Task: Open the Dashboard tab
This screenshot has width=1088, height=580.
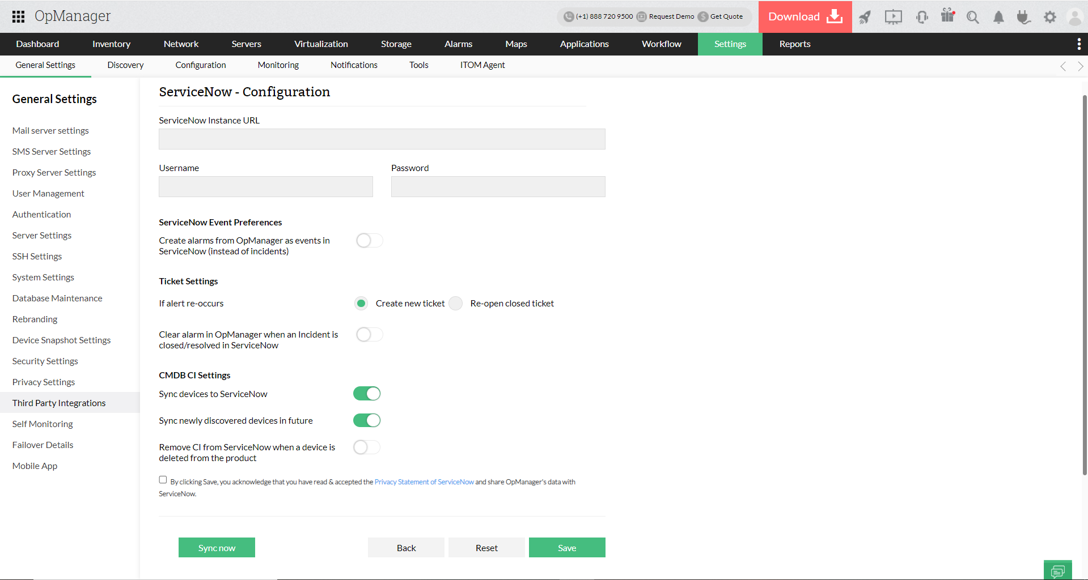Action: pos(37,44)
